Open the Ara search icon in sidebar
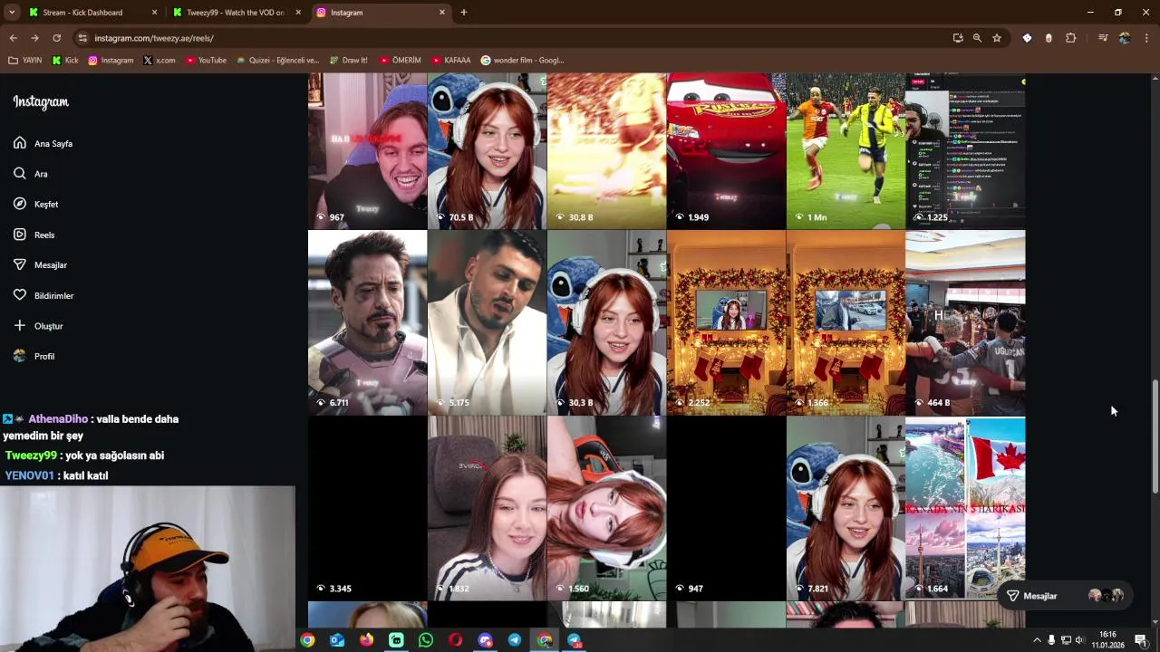This screenshot has width=1160, height=652. click(x=20, y=174)
